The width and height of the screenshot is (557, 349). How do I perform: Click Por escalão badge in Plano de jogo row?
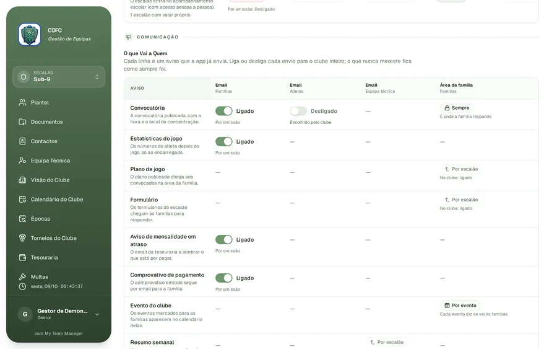[461, 169]
